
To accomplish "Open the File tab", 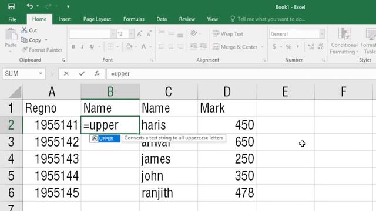I will pos(12,19).
